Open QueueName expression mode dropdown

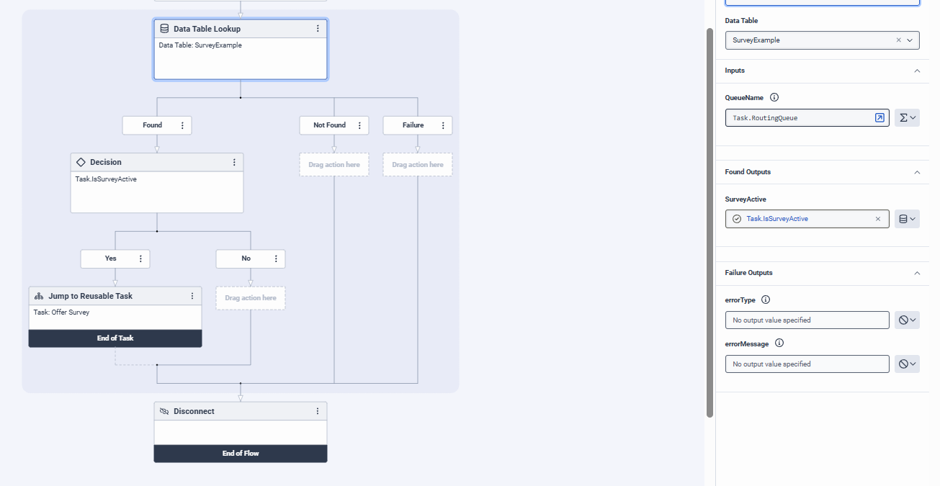coord(907,118)
